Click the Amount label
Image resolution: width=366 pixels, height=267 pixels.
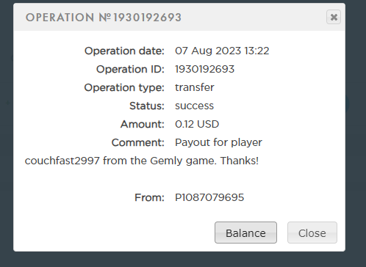(x=142, y=124)
